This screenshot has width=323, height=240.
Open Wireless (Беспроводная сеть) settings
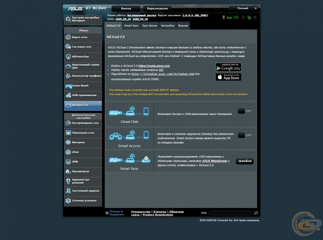(x=83, y=123)
